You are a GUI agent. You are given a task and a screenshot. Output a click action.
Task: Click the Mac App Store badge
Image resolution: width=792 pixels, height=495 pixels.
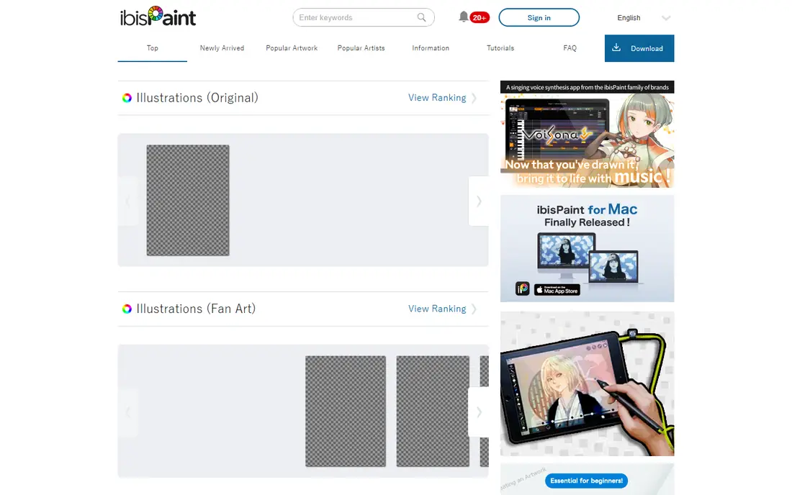557,290
